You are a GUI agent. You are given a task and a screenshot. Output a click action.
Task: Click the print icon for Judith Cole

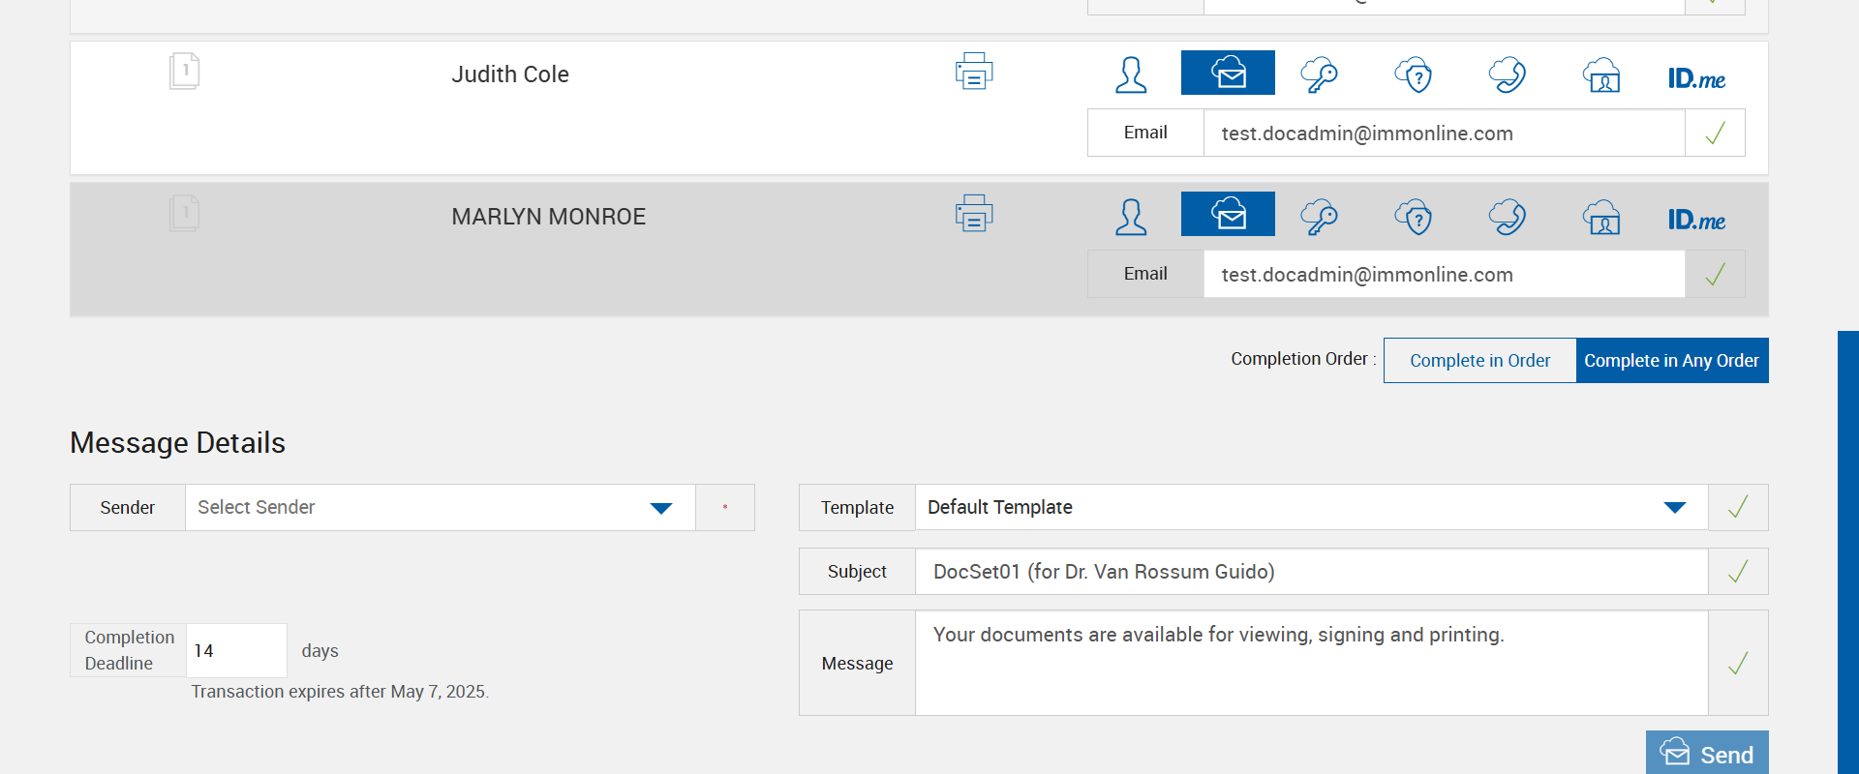tap(974, 72)
